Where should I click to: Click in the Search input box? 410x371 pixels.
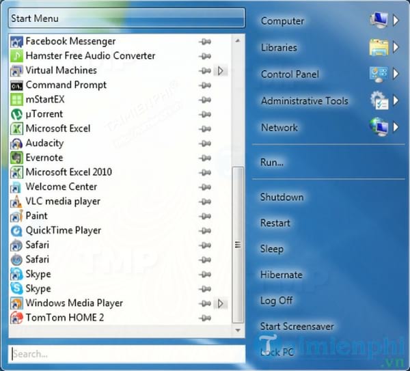click(127, 354)
